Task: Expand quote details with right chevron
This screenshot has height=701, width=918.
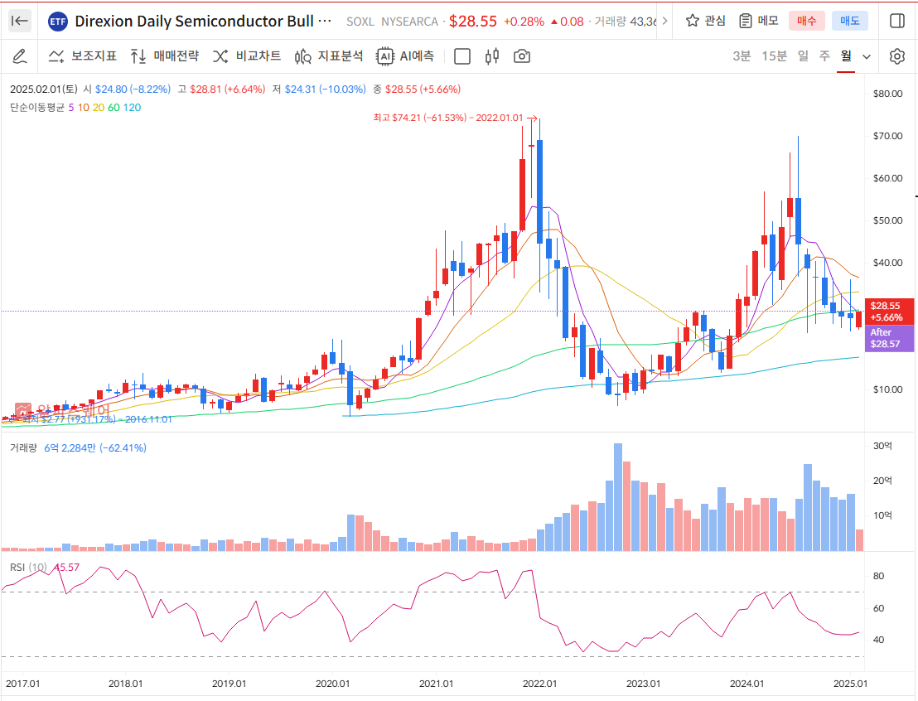Action: (664, 21)
